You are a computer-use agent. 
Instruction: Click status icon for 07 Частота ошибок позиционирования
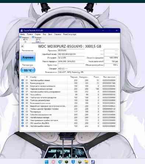click(22, 92)
